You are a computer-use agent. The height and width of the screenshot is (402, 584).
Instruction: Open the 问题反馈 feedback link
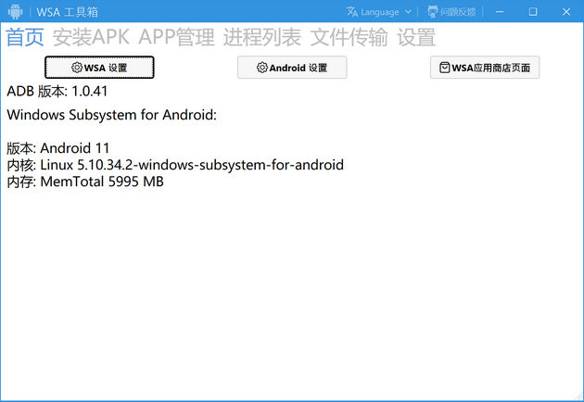[458, 12]
